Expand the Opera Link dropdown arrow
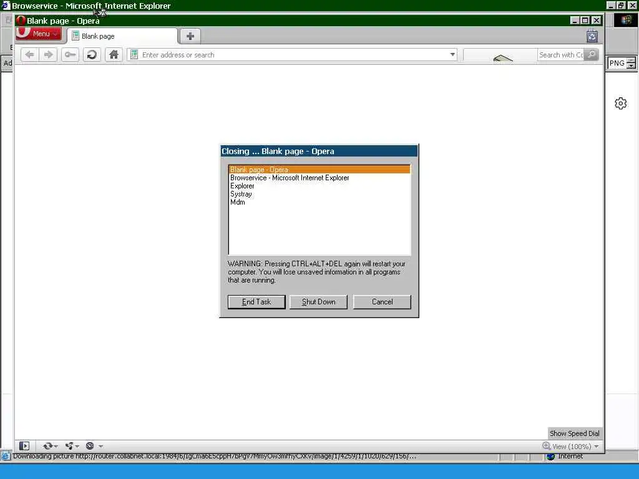This screenshot has width=639, height=479. [x=56, y=447]
